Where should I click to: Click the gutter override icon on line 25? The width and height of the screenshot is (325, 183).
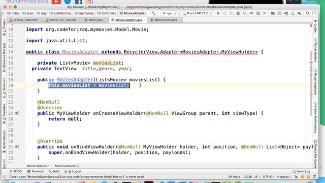pyautogui.click(x=17, y=113)
